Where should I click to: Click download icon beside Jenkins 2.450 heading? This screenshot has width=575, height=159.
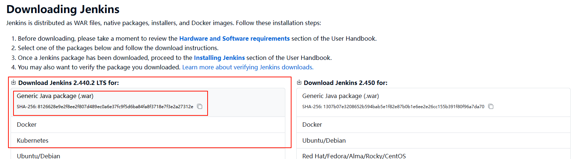(299, 82)
